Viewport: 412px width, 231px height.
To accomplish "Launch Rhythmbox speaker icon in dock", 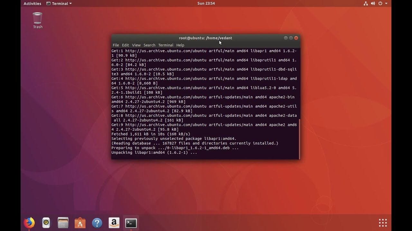I will [46, 223].
